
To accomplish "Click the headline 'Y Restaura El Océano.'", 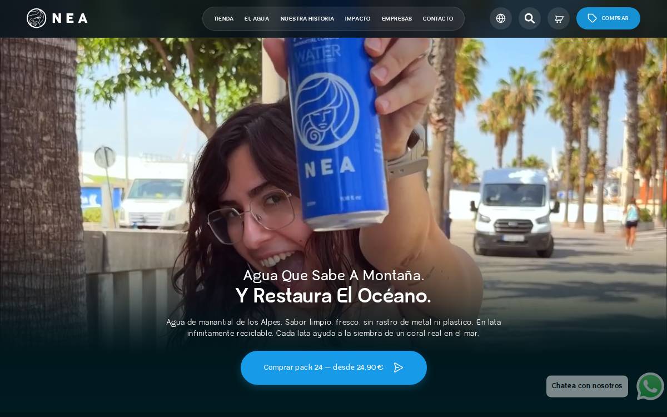I will [x=333, y=296].
